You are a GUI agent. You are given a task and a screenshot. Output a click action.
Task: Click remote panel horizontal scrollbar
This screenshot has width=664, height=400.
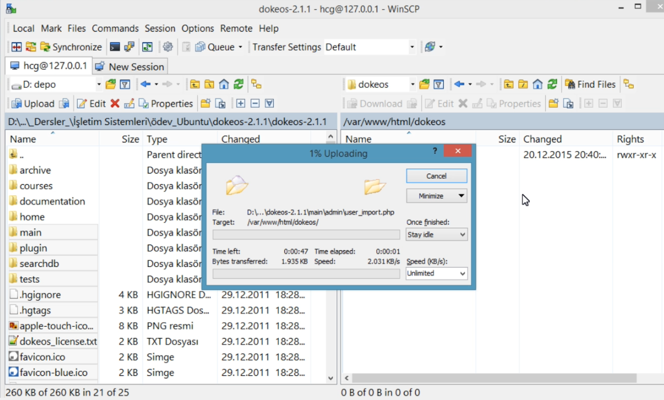tap(494, 378)
